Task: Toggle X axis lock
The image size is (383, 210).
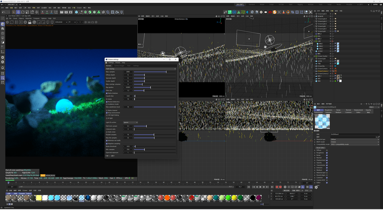Action: coord(42,12)
